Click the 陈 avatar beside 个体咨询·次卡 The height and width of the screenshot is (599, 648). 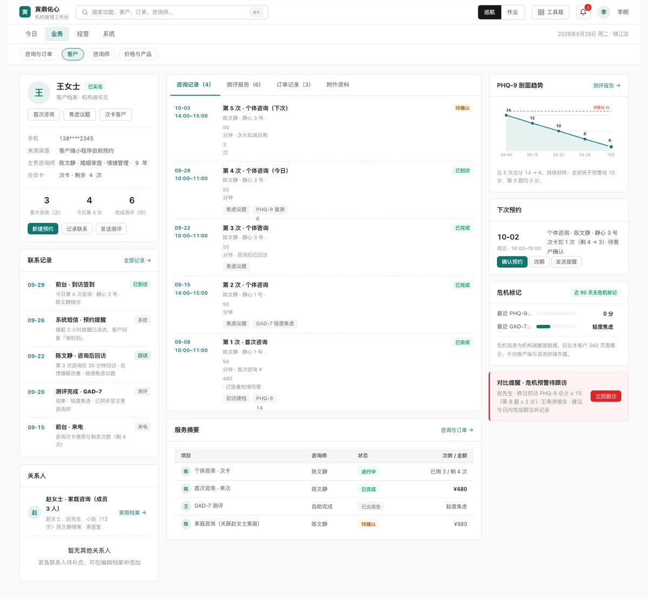(x=186, y=472)
